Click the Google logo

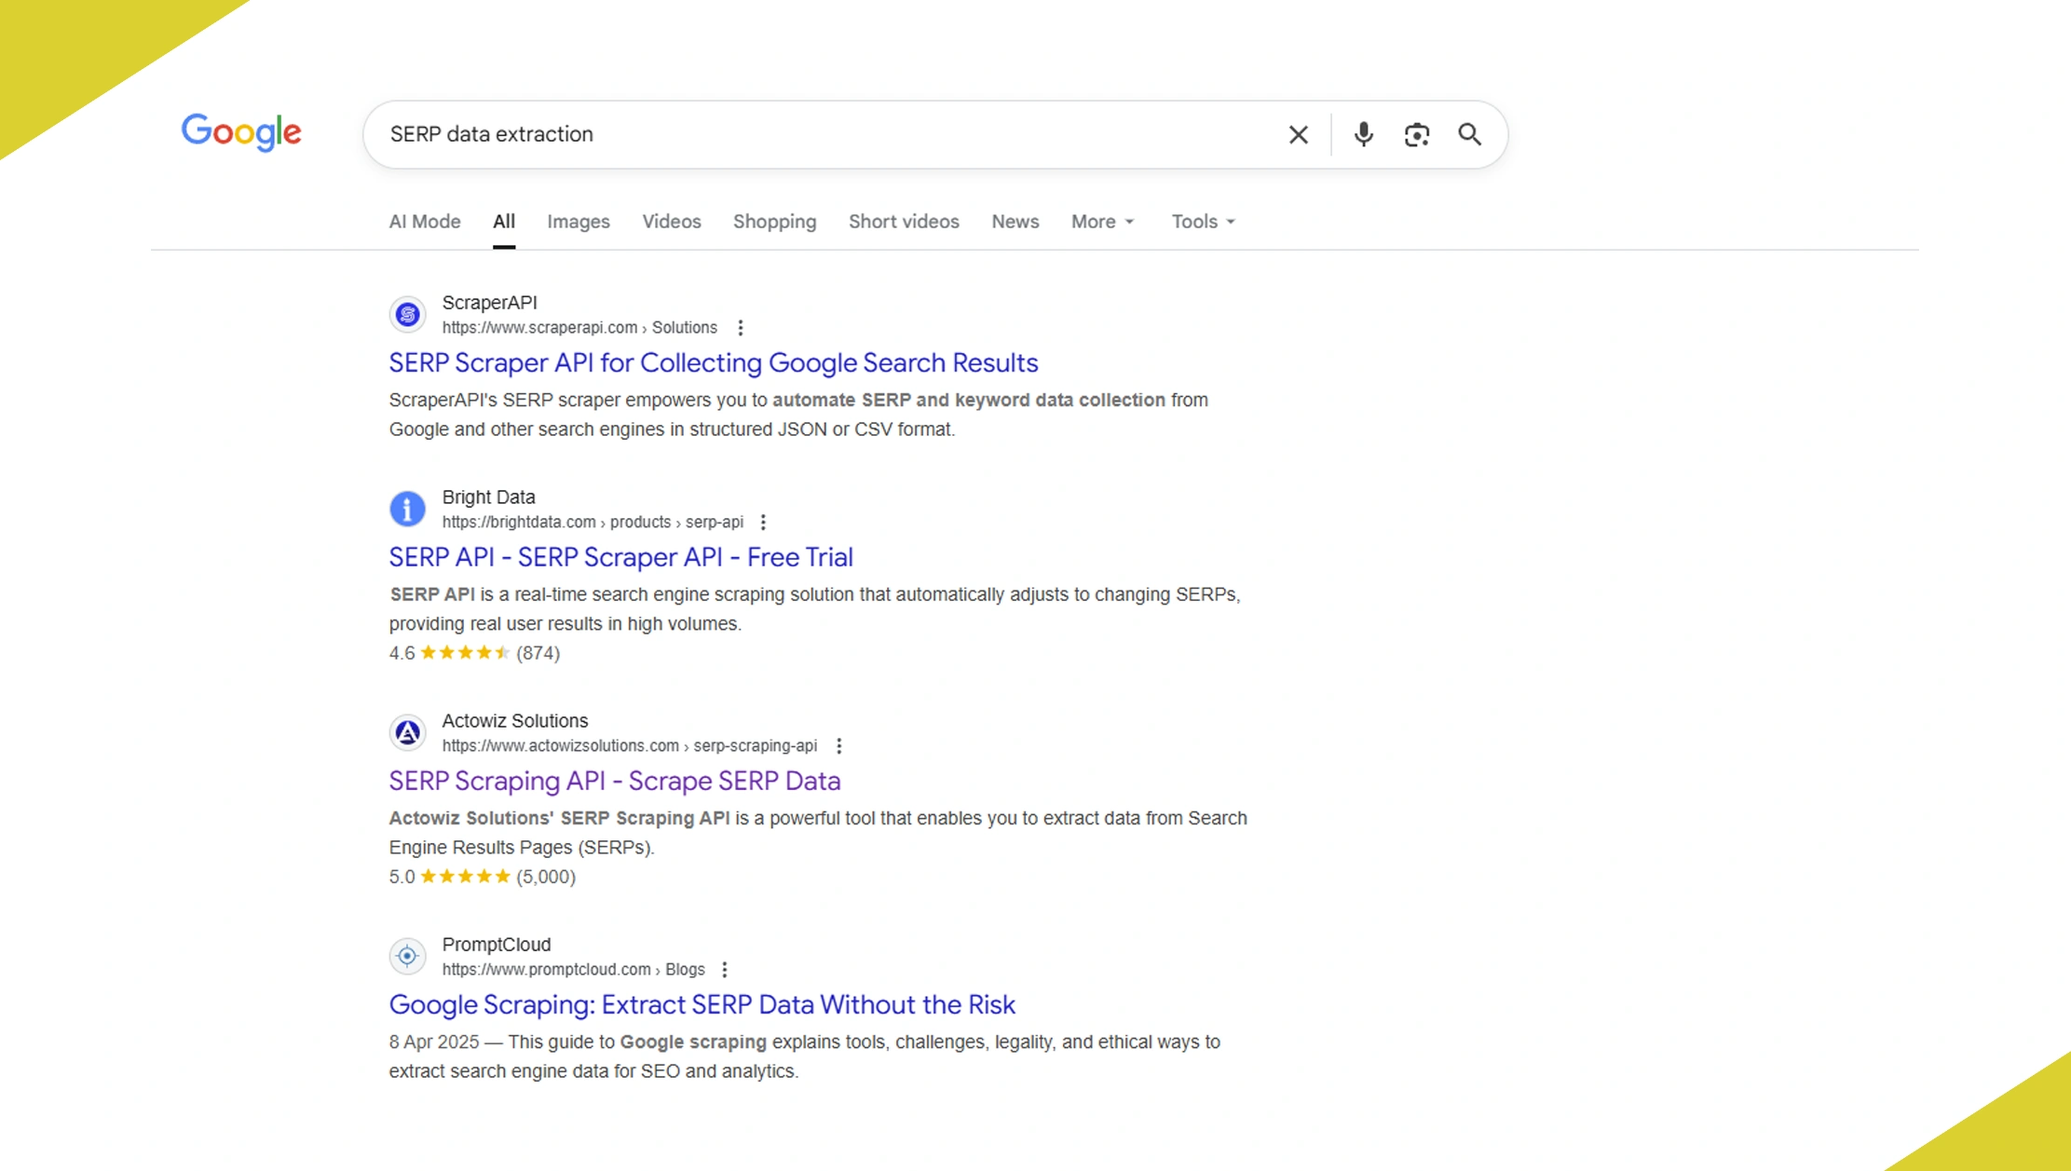coord(241,132)
